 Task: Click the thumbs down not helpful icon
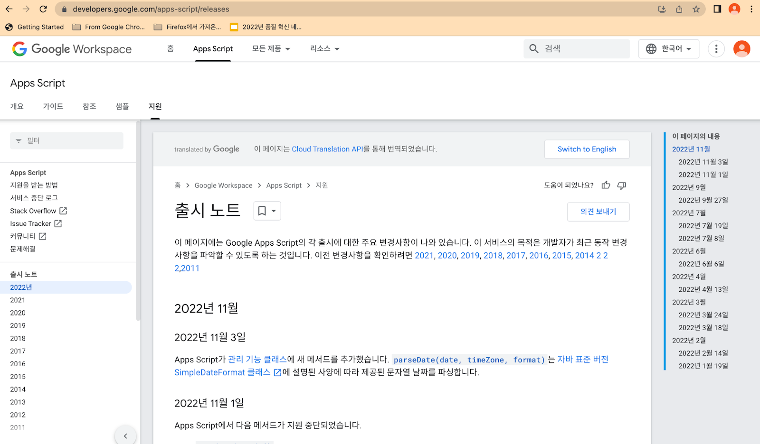click(622, 185)
